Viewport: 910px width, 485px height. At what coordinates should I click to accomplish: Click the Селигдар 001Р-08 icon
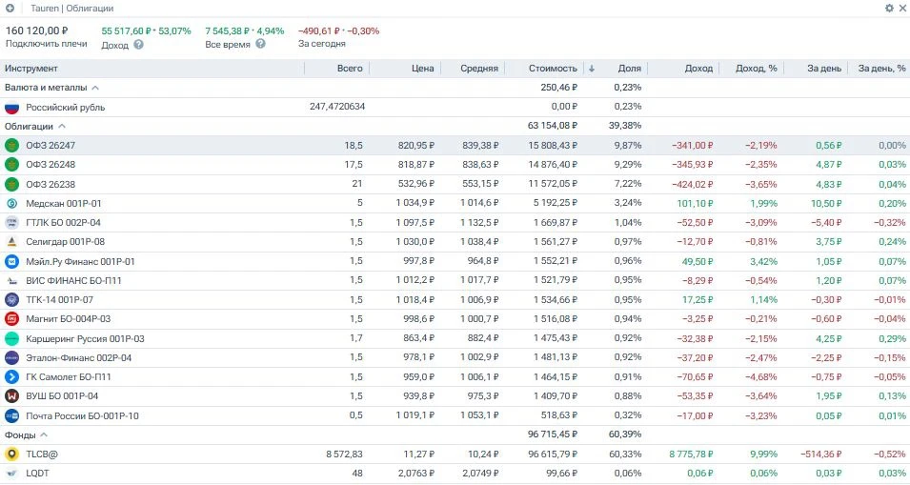point(11,242)
